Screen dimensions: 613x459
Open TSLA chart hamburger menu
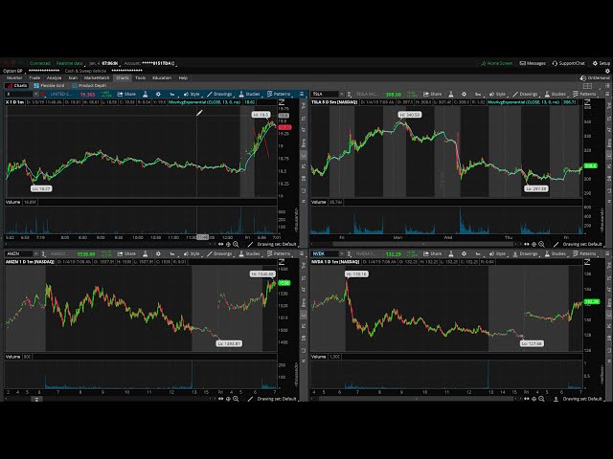pos(607,94)
